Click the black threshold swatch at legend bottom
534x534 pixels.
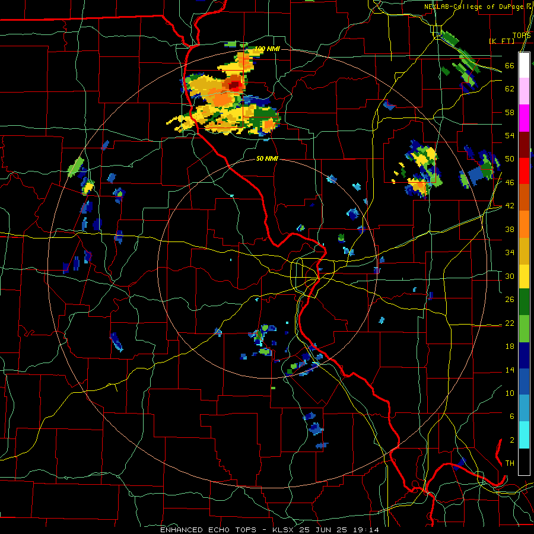[524, 462]
